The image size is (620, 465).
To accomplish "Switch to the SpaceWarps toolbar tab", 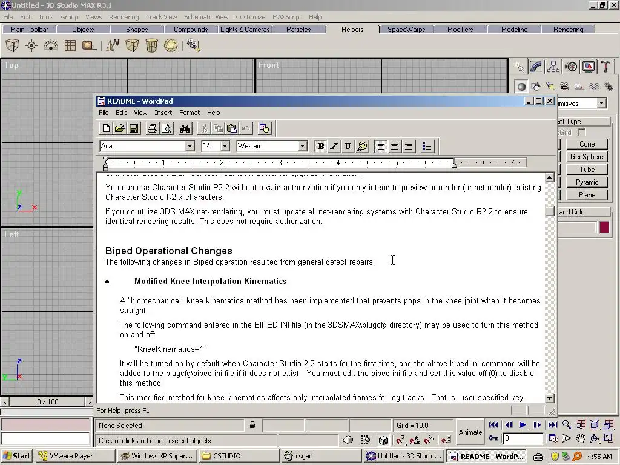I will [406, 30].
